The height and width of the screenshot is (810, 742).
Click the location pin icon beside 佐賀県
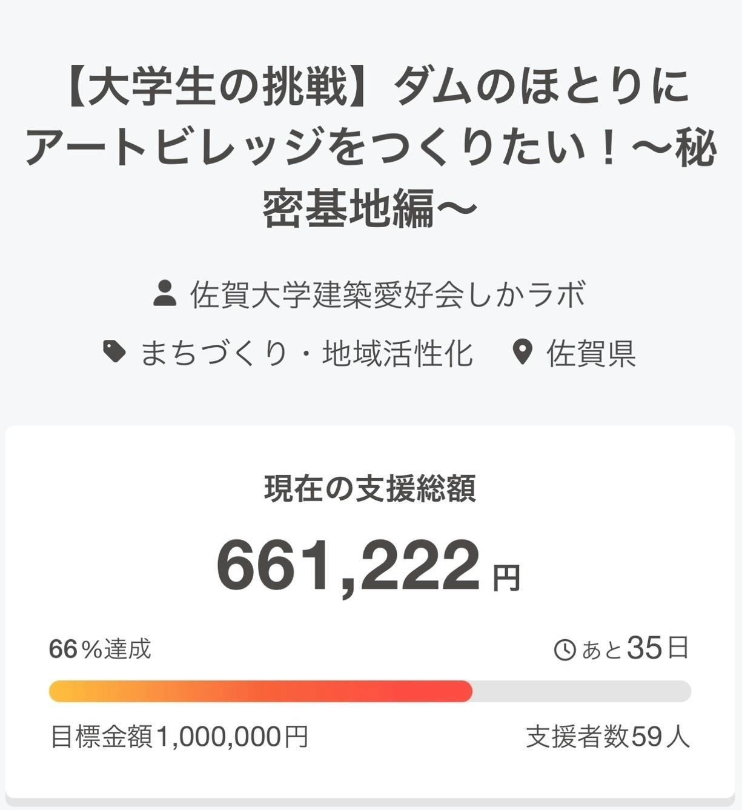(x=522, y=352)
